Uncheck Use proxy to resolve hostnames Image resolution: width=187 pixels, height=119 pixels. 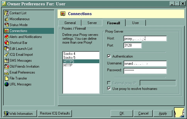coord(109,88)
